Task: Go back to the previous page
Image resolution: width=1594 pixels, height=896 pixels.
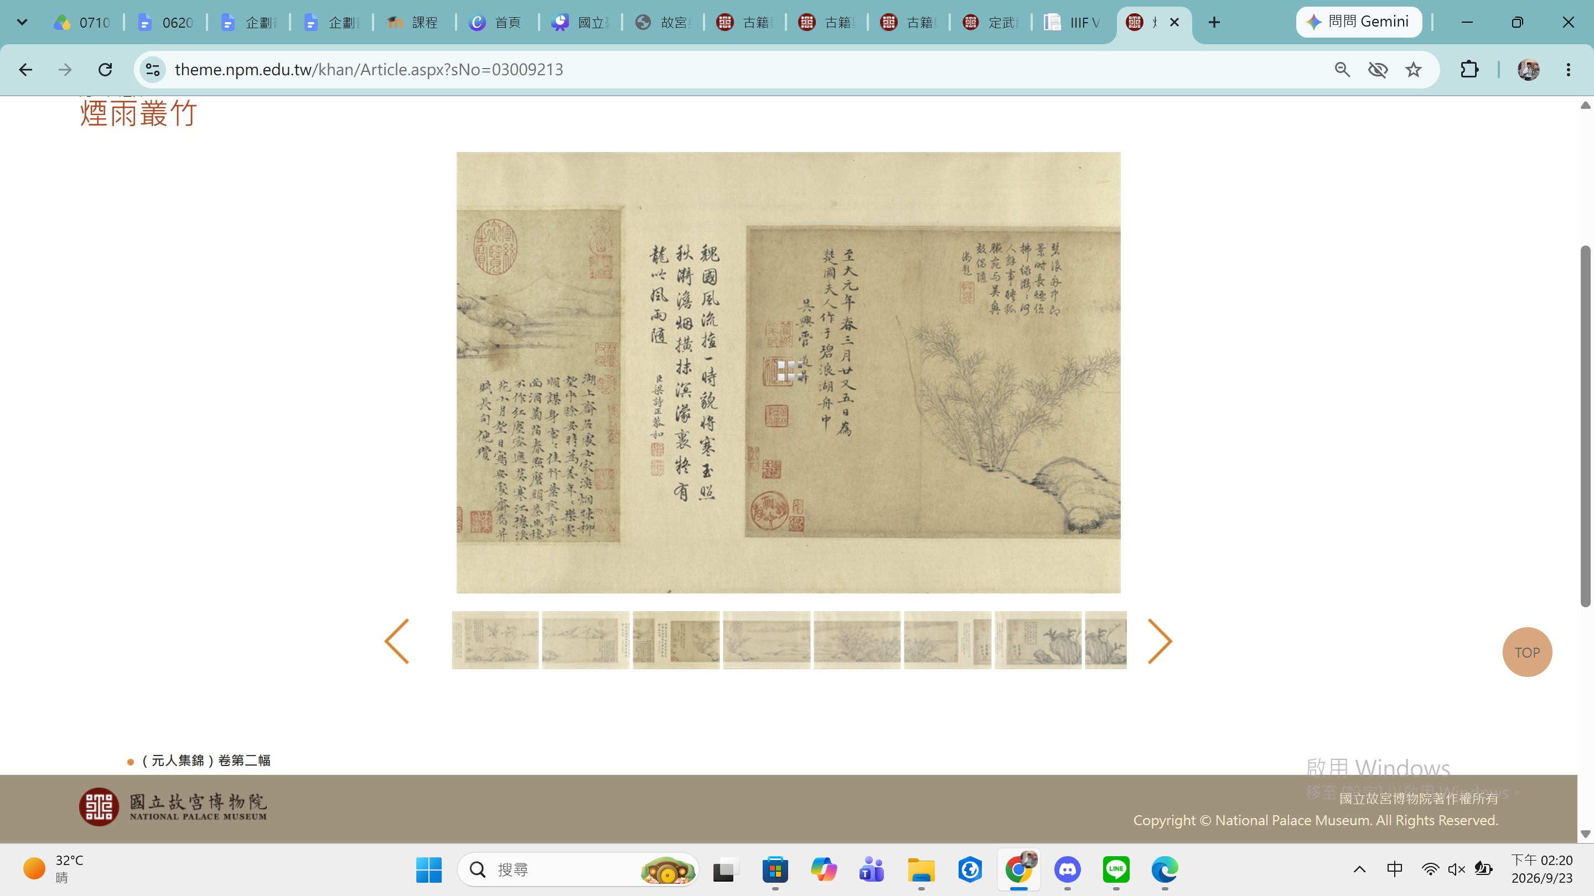Action: point(25,69)
